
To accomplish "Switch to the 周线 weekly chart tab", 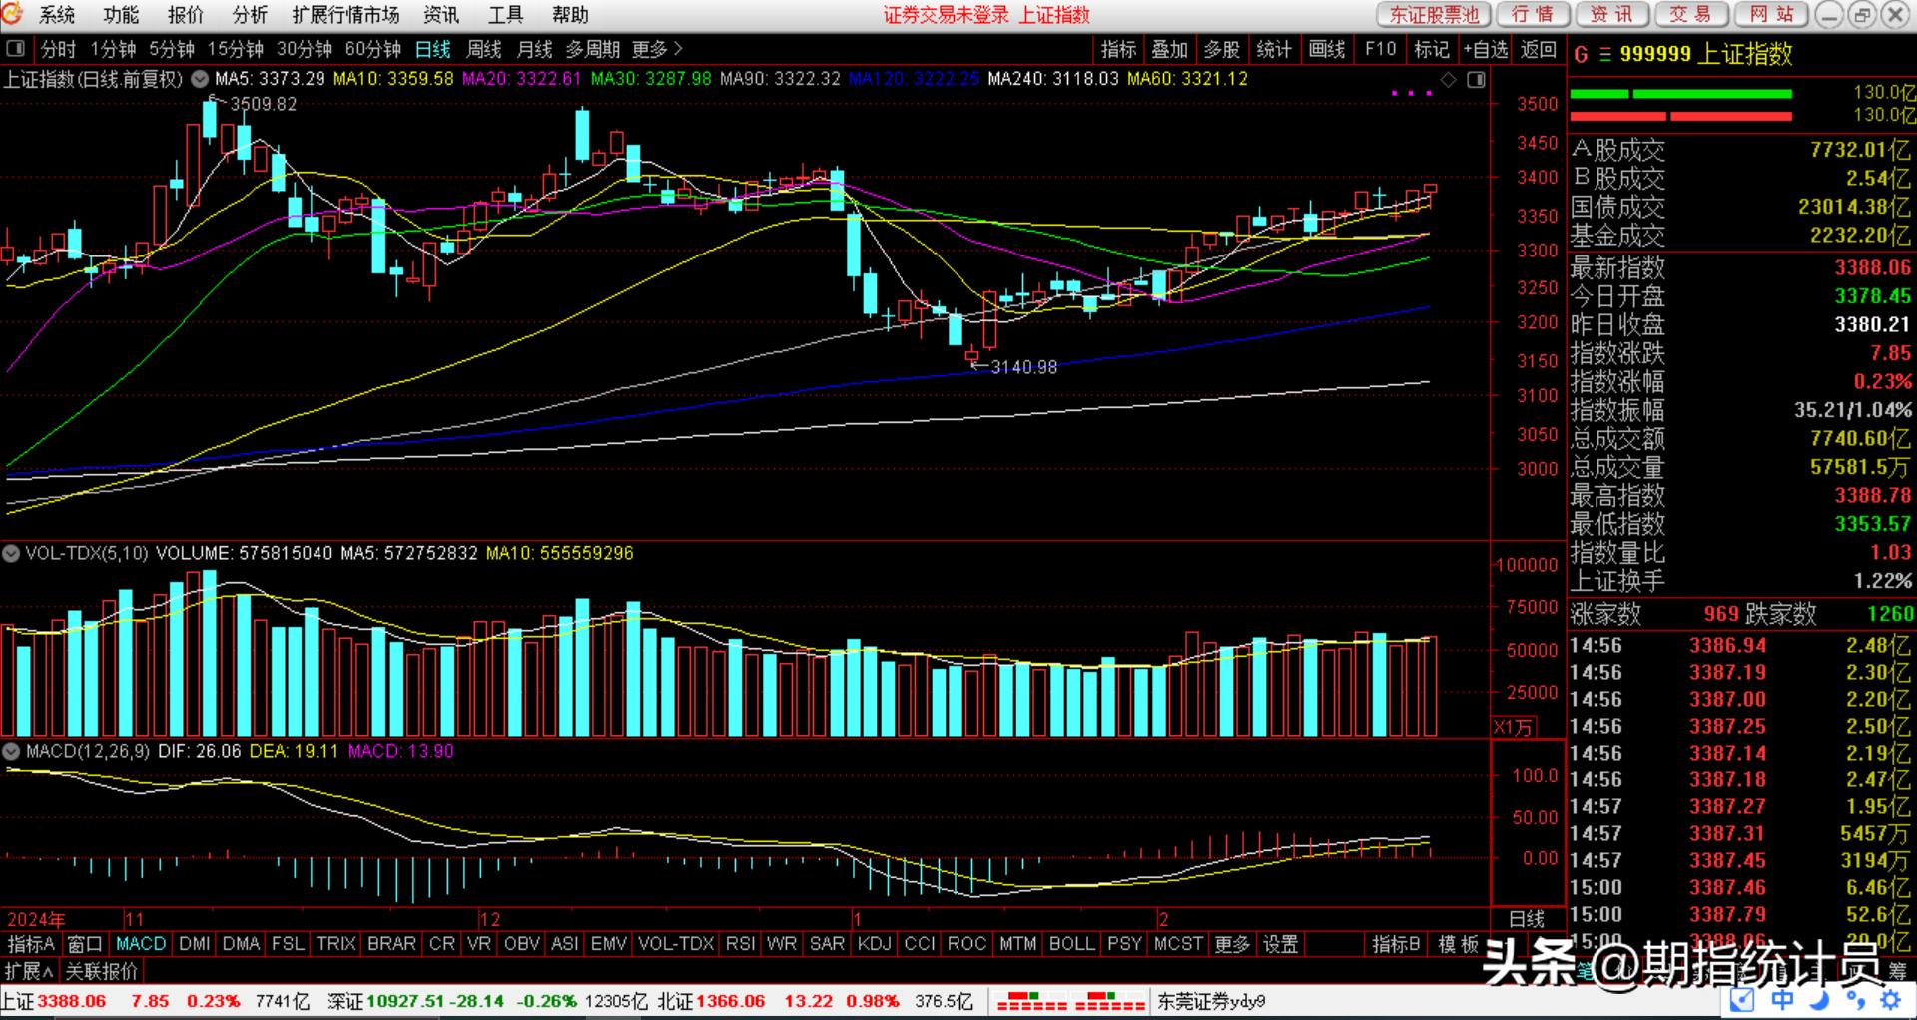I will (x=484, y=49).
